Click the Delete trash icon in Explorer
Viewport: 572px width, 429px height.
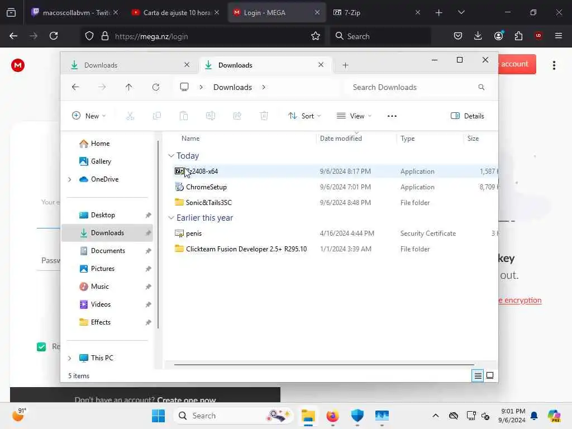coord(264,116)
